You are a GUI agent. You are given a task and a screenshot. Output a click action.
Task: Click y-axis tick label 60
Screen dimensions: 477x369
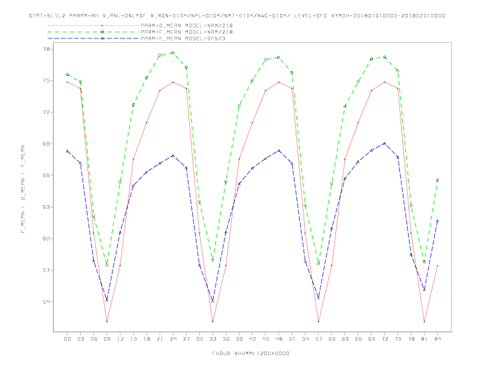(47, 239)
